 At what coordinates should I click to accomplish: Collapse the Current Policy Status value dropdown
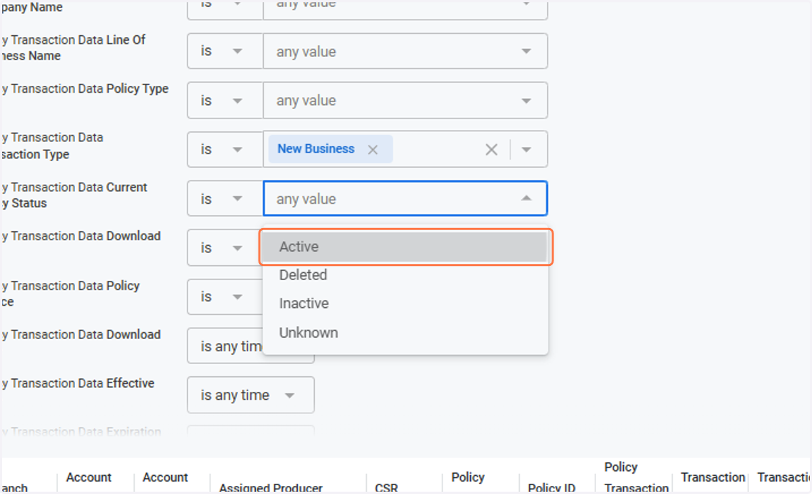[x=526, y=198]
